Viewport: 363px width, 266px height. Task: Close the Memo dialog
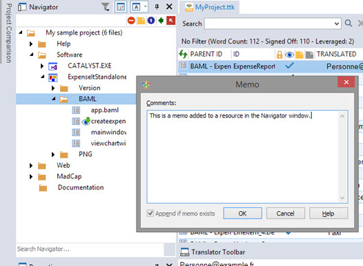(x=346, y=82)
